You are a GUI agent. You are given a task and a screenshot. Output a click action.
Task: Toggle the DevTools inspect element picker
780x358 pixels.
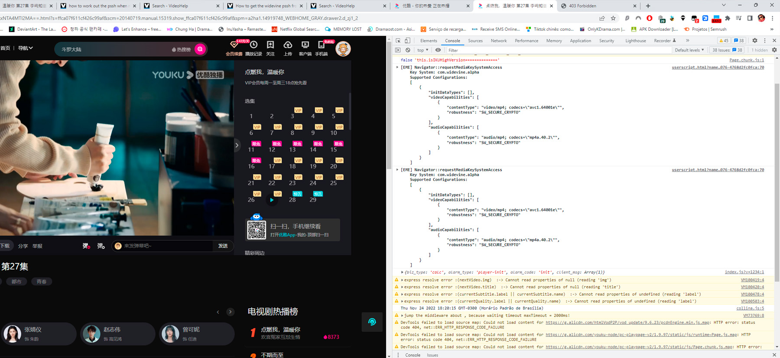tap(398, 41)
